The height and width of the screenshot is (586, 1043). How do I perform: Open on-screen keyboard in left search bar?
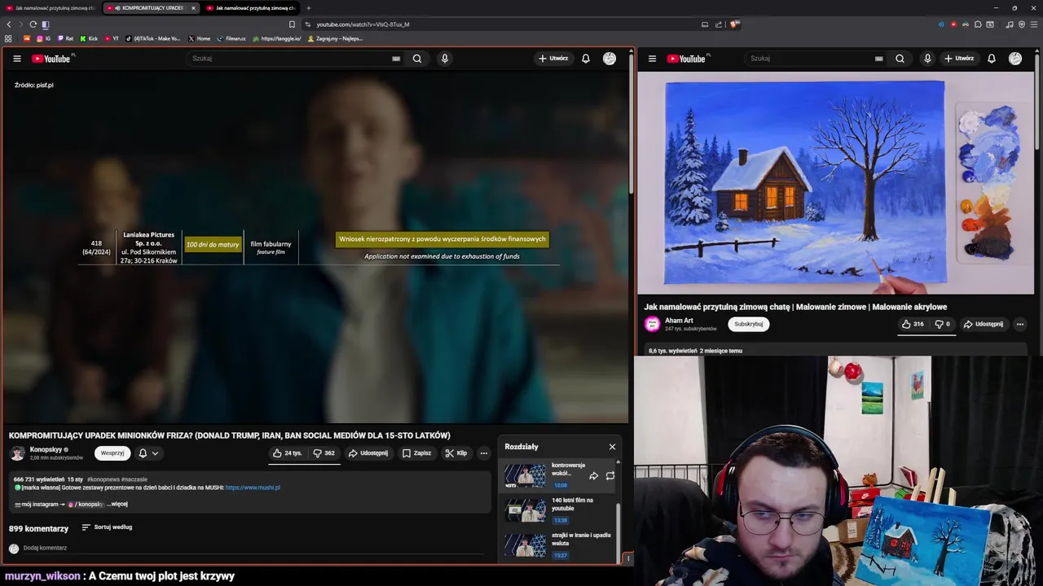pyautogui.click(x=396, y=59)
